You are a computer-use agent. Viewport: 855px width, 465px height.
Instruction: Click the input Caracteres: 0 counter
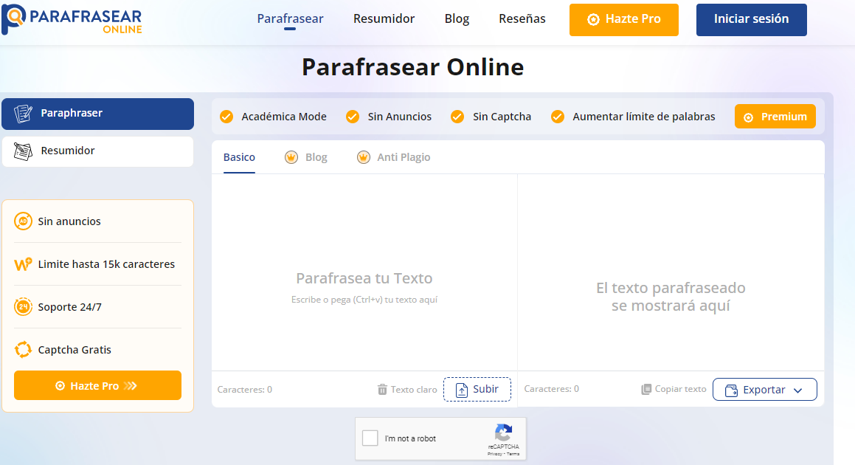(245, 390)
